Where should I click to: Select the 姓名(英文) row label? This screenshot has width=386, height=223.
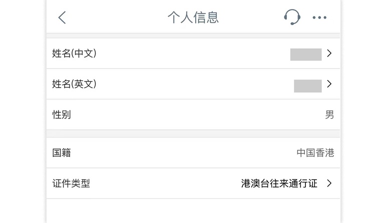(x=74, y=84)
